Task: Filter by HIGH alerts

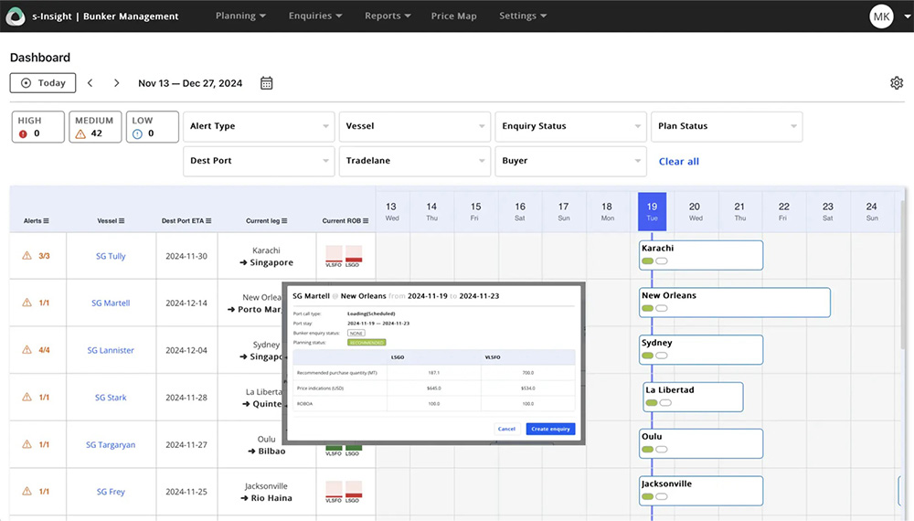Action: pyautogui.click(x=37, y=126)
